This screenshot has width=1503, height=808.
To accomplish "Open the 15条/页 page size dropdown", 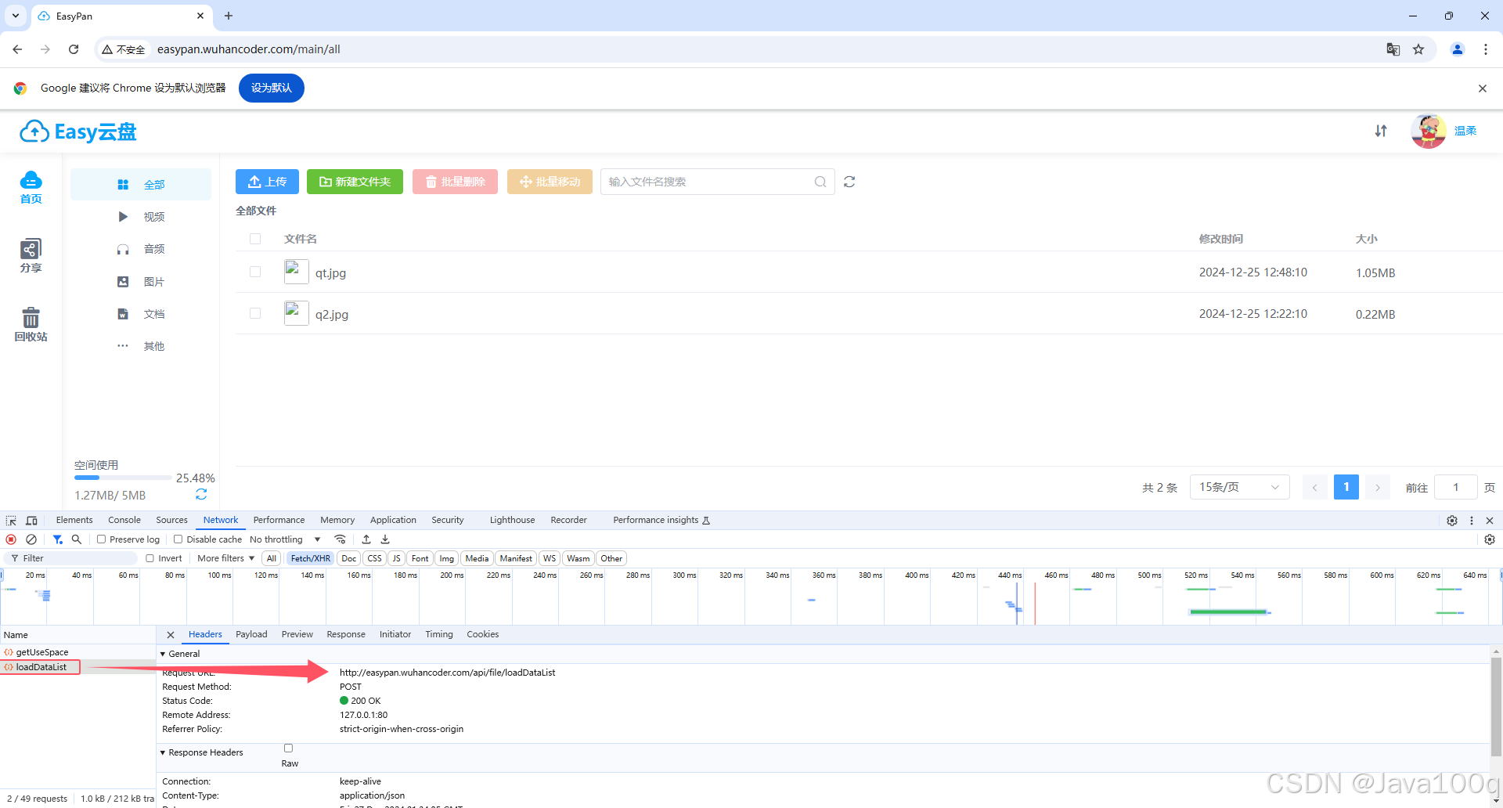I will pyautogui.click(x=1239, y=487).
